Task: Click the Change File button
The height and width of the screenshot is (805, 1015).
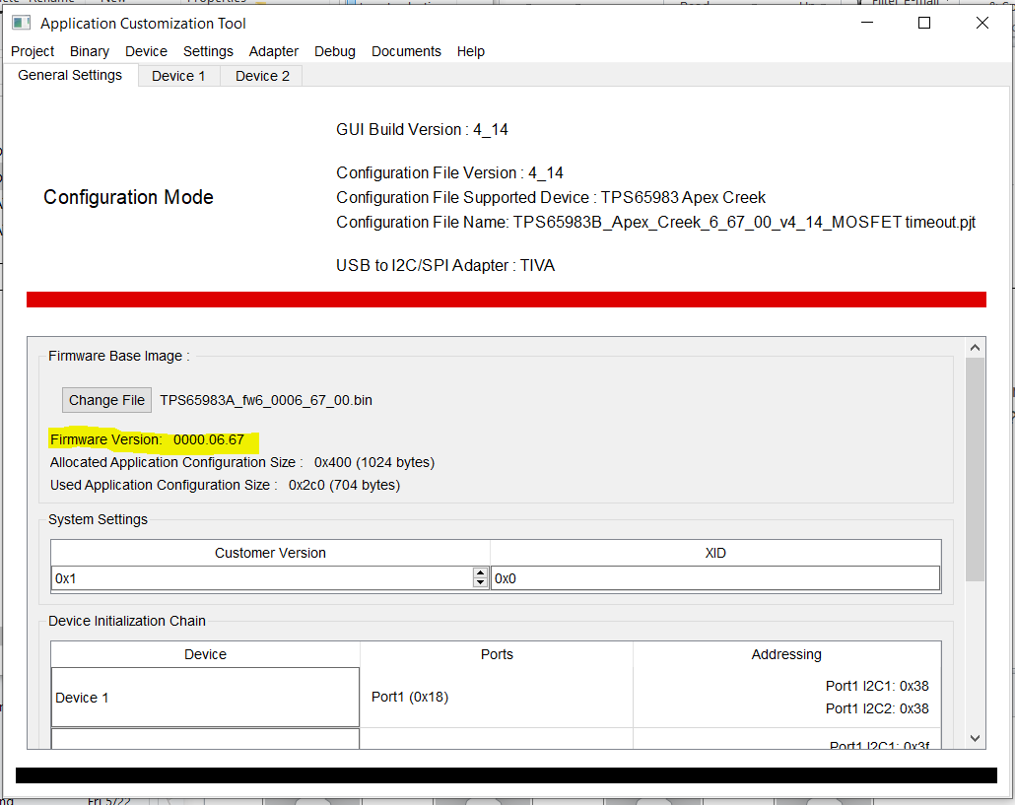Action: [106, 400]
